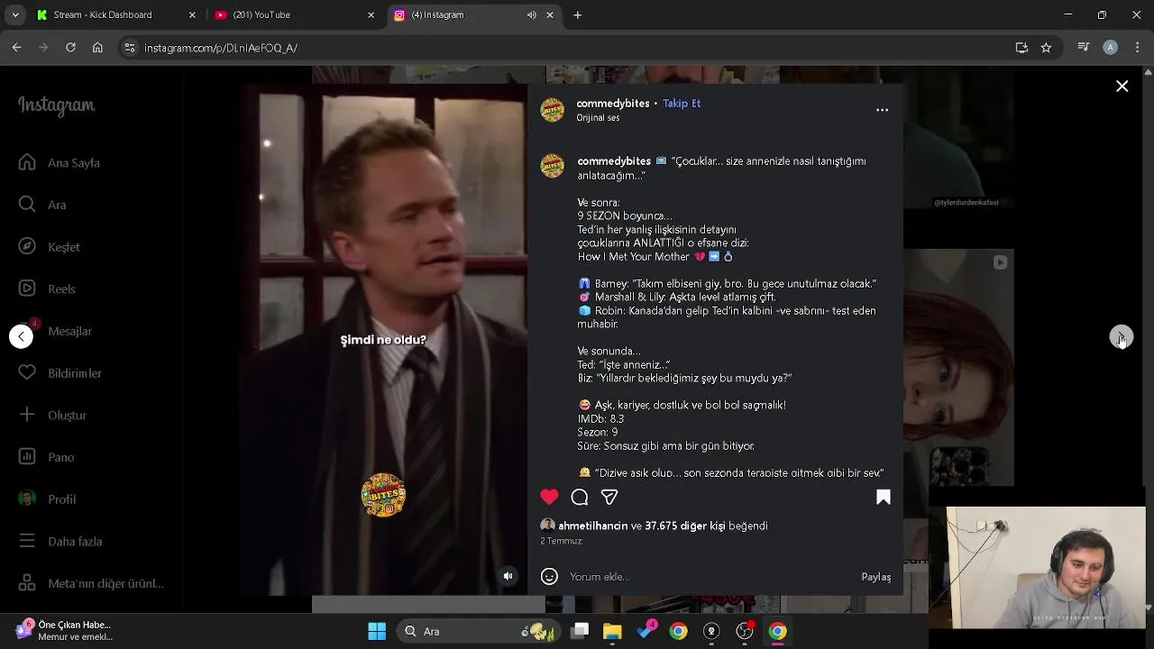Open Chrome media controls icon
1154x649 pixels.
[1084, 48]
